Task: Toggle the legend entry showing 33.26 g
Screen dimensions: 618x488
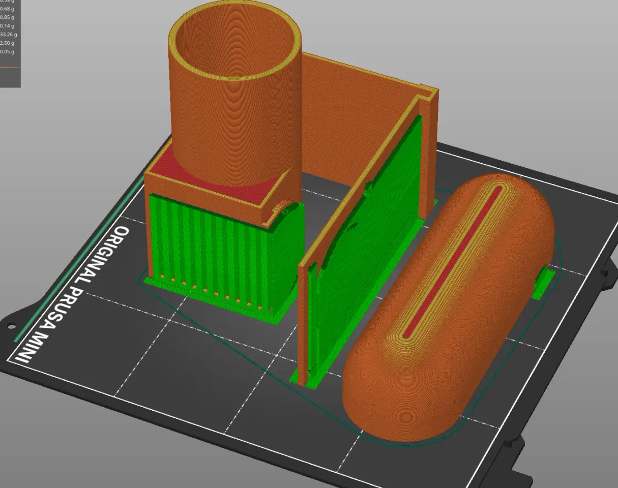Action: tap(9, 35)
